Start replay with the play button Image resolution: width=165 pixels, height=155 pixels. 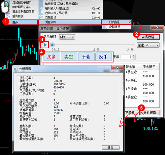click(x=45, y=45)
